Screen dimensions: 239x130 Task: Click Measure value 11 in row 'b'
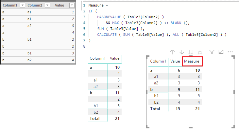click(x=197, y=90)
